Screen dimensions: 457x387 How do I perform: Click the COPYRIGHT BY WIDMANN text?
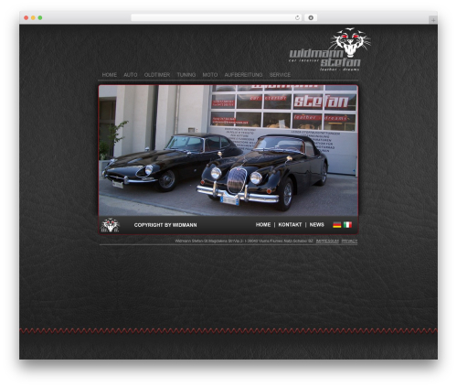(165, 225)
